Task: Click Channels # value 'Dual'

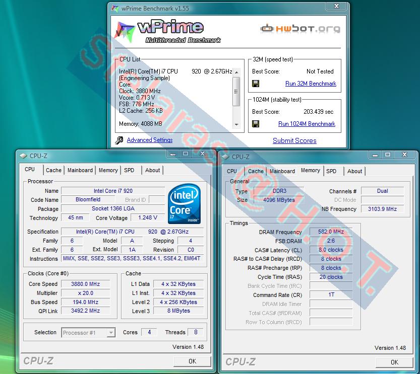Action: coord(383,191)
